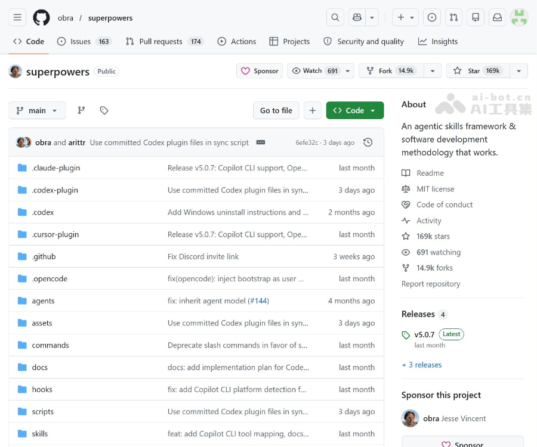View tags via the tag icon
Screen dimensions: 537x447
pyautogui.click(x=104, y=110)
